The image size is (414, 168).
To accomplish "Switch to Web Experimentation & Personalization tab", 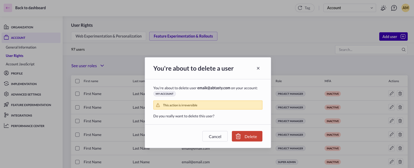I will pos(108,36).
